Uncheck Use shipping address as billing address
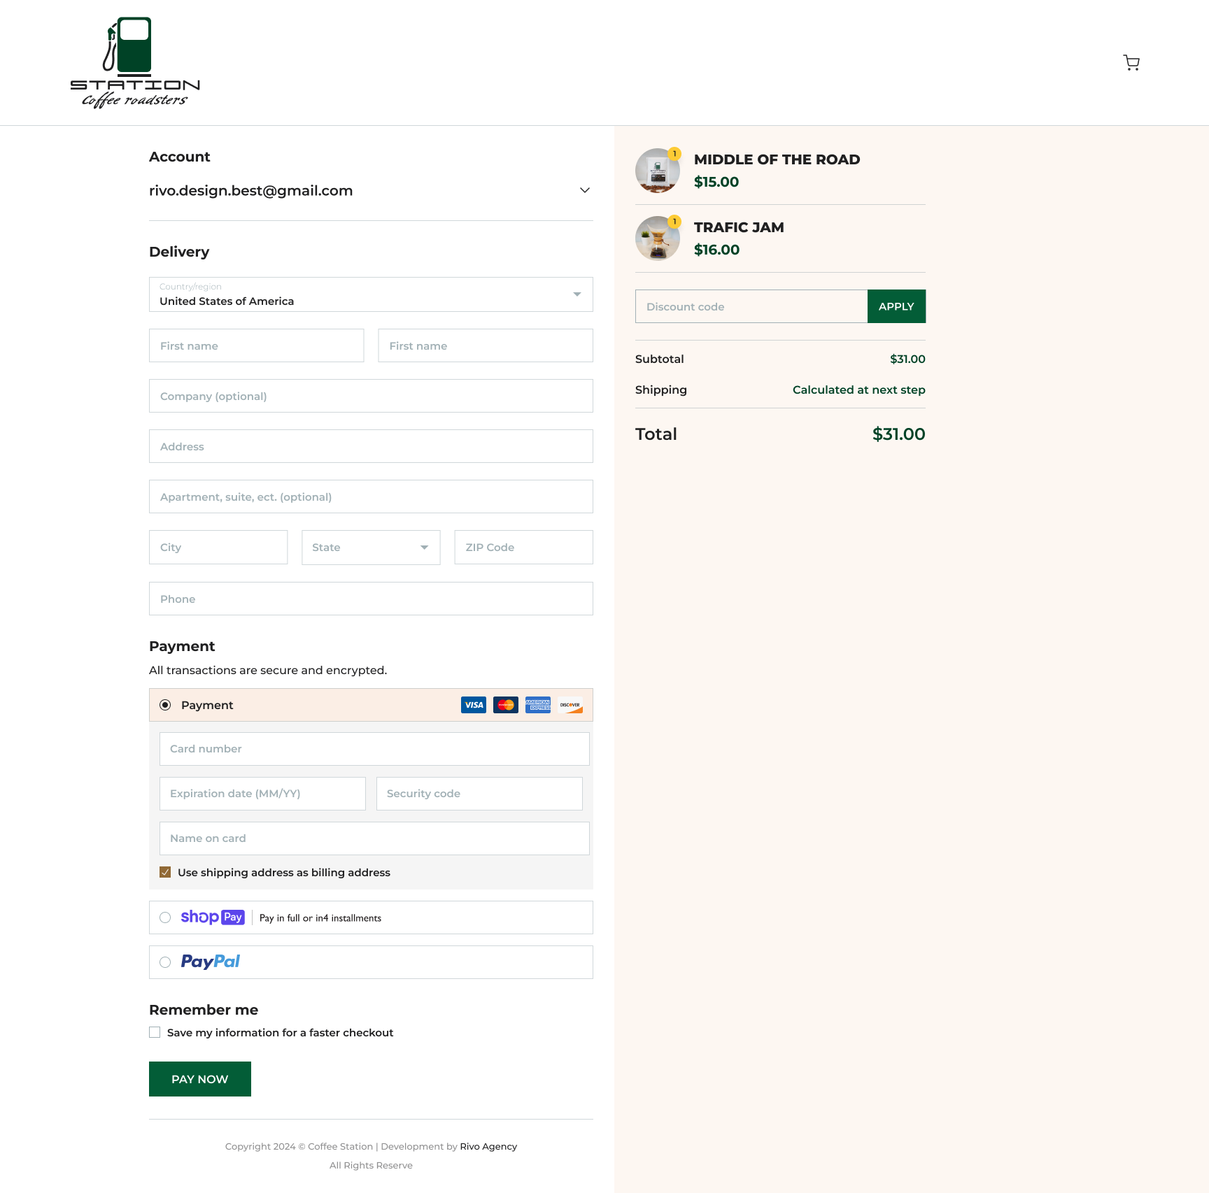 point(165,873)
